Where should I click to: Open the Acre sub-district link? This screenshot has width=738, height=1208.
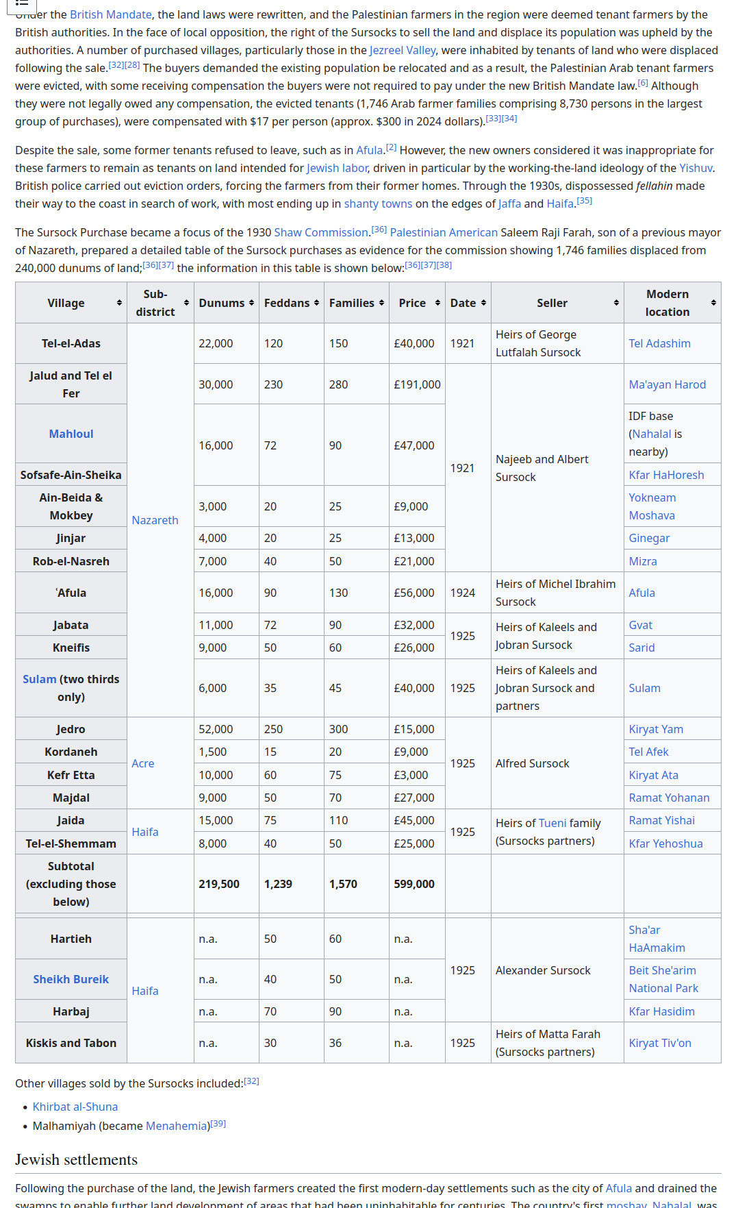pos(143,763)
